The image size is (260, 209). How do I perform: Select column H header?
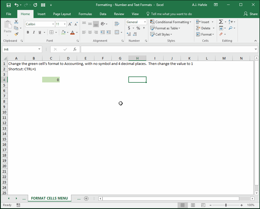pos(137,58)
